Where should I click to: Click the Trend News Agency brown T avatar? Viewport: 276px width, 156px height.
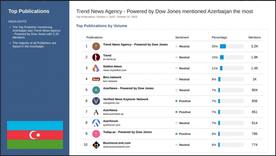[96, 46]
